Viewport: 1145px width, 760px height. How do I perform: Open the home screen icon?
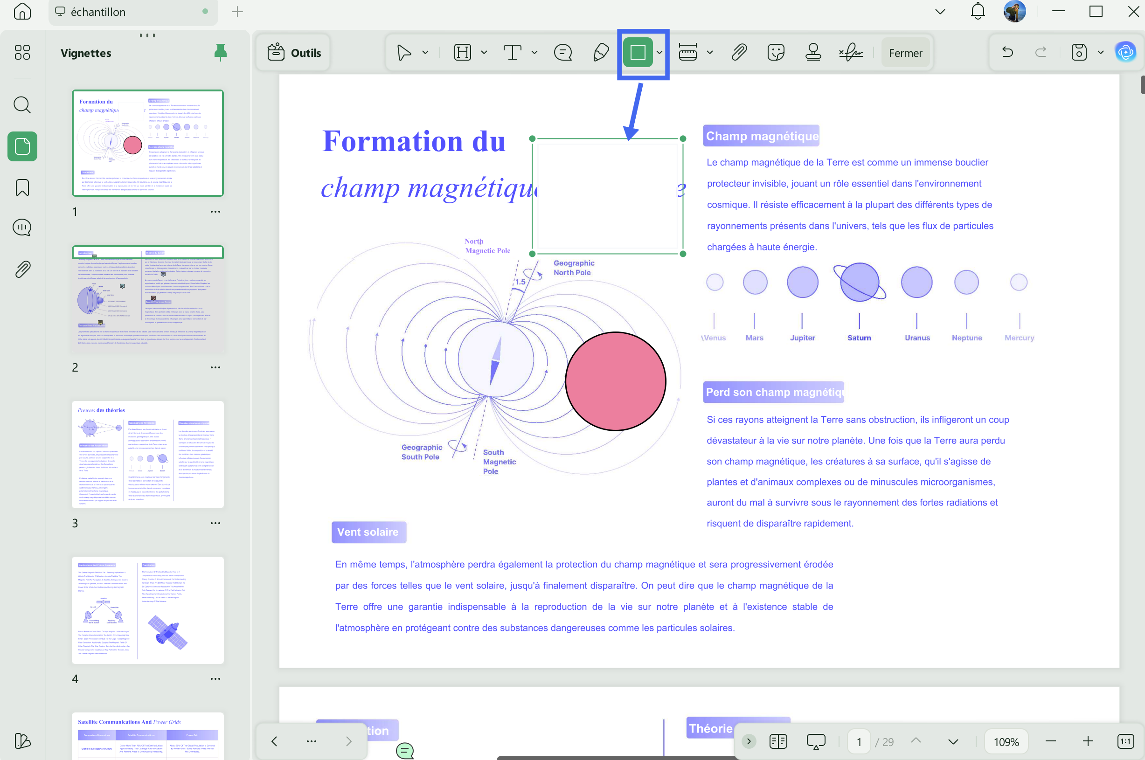(x=22, y=12)
